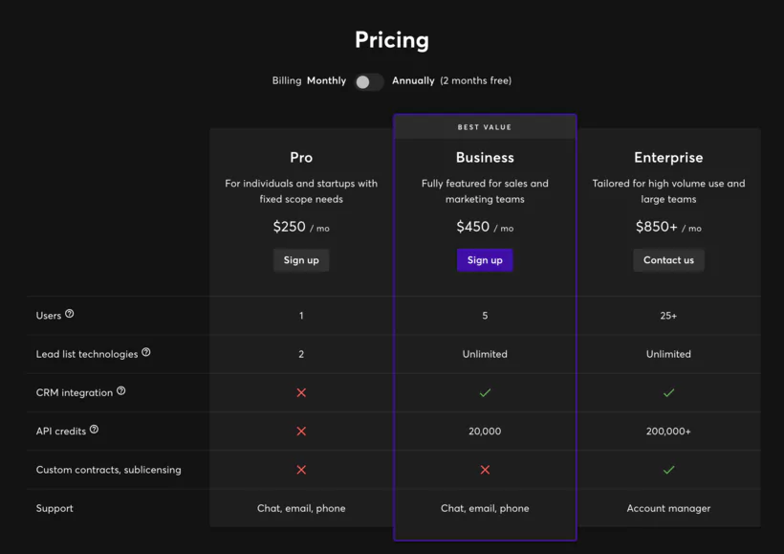Viewport: 784px width, 554px height.
Task: Click red X for Pro API credits
Action: point(301,431)
